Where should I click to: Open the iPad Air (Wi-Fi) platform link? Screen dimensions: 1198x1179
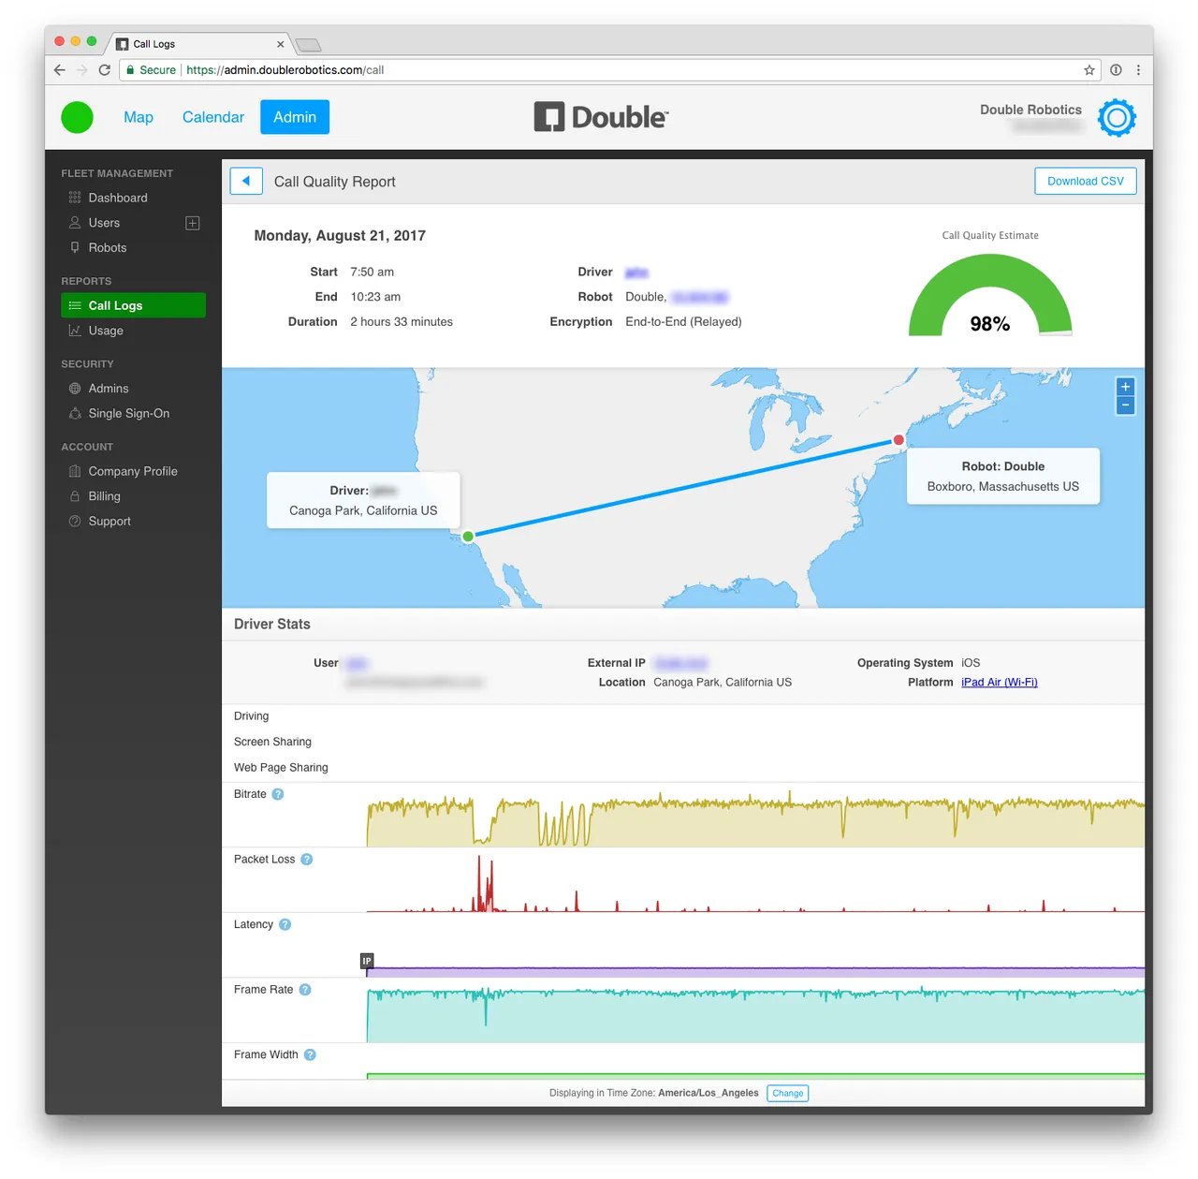(x=1000, y=683)
